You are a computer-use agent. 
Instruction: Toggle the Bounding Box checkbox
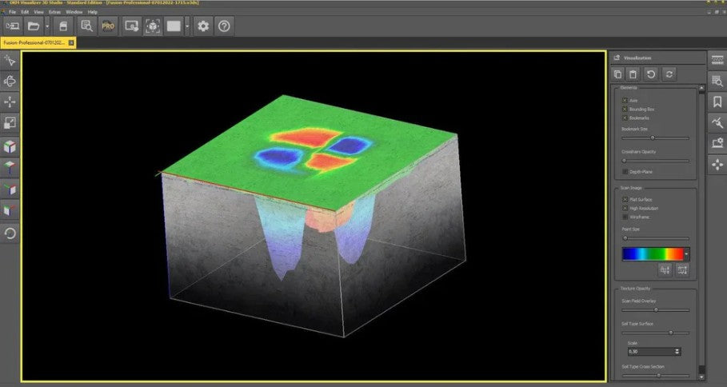[625, 109]
